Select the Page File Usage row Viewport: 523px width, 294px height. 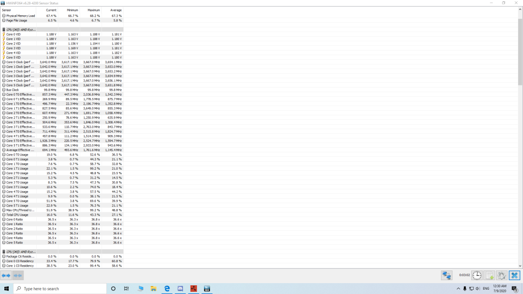(62, 20)
